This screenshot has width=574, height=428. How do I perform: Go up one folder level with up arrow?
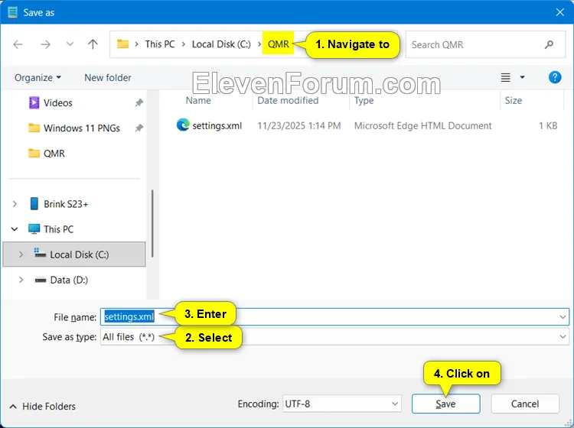pyautogui.click(x=93, y=44)
